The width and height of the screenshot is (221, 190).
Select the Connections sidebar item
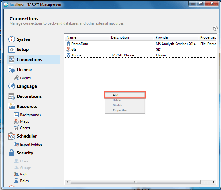[x=33, y=60]
